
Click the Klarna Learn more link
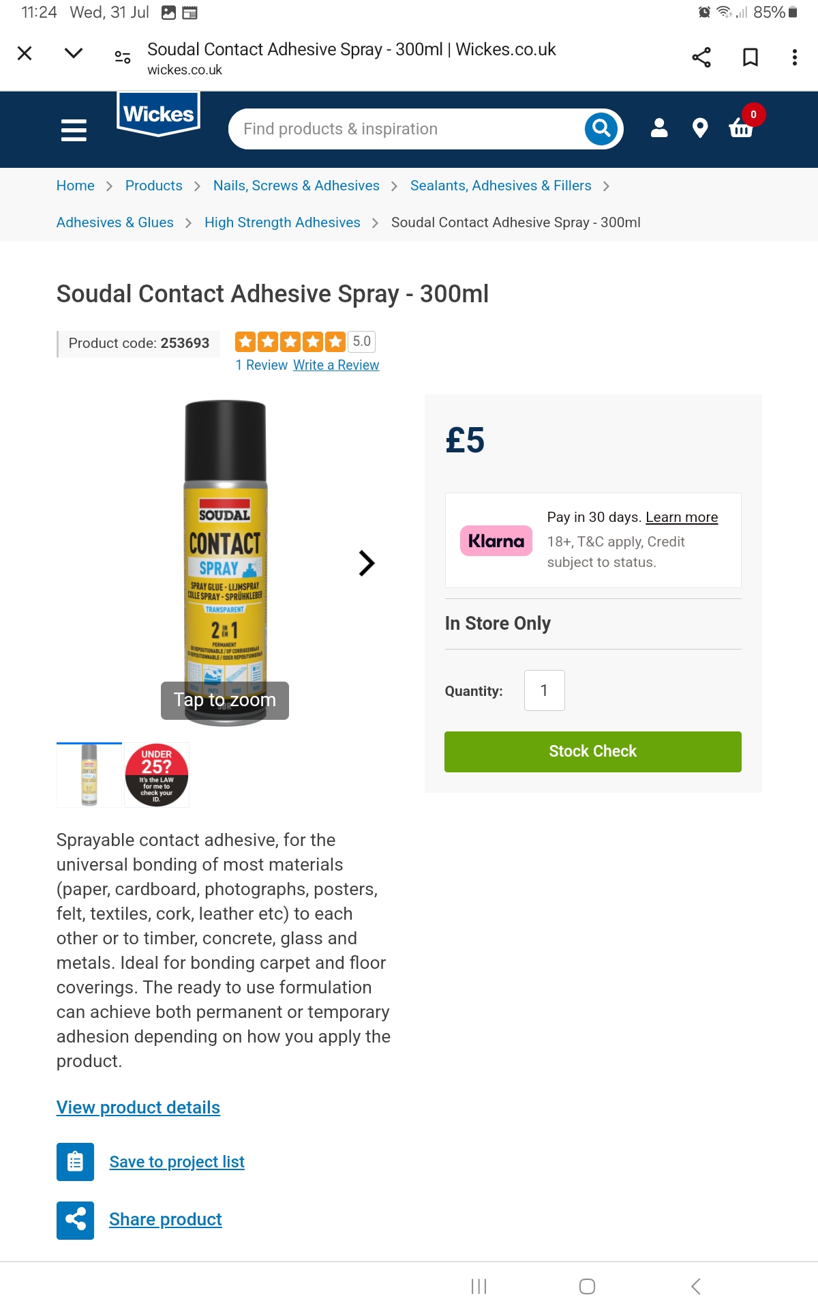point(682,517)
